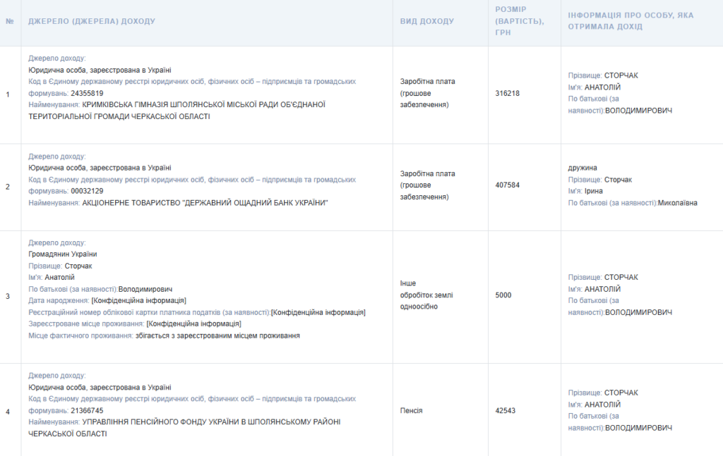This screenshot has width=723, height=456.
Task: Click the № column header
Action: [x=10, y=21]
